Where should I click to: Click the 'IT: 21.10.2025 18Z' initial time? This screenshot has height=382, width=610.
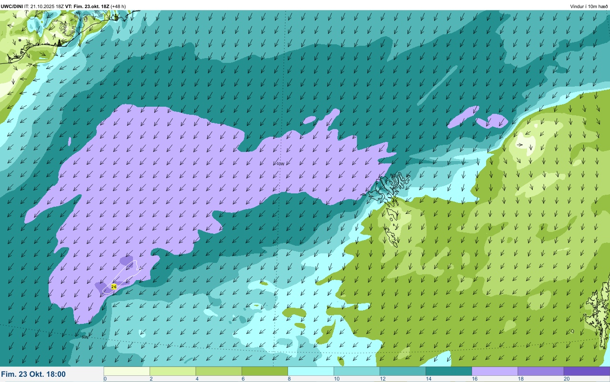44,6
